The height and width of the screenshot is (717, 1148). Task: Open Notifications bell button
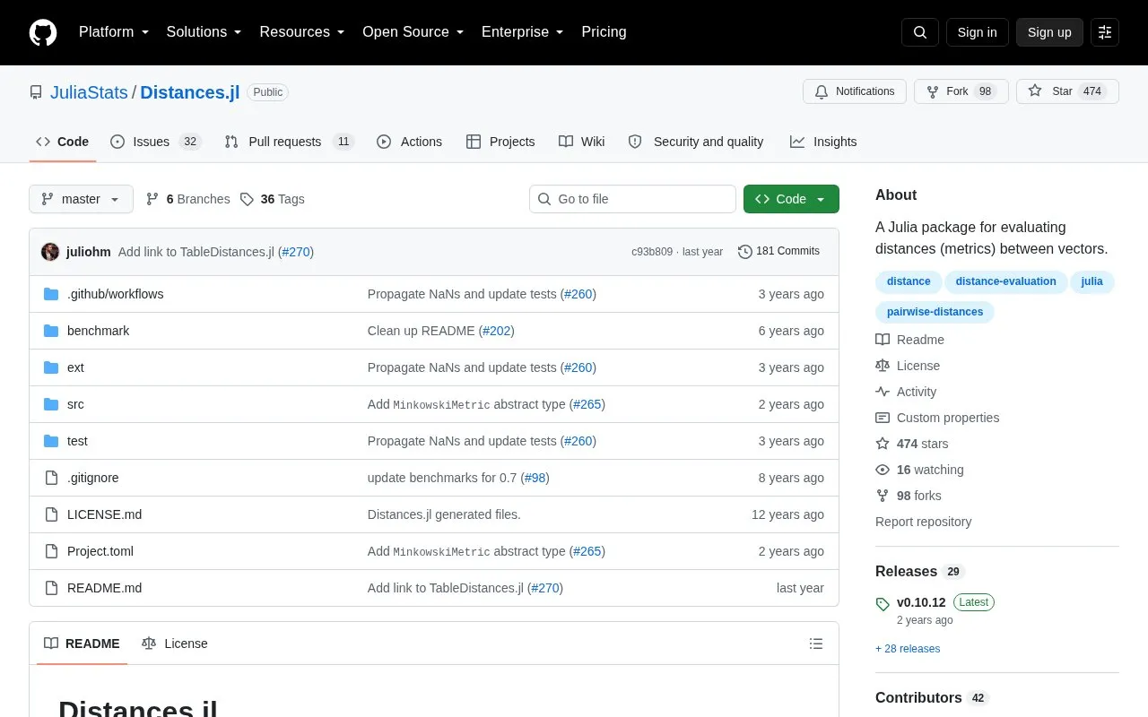click(x=855, y=91)
